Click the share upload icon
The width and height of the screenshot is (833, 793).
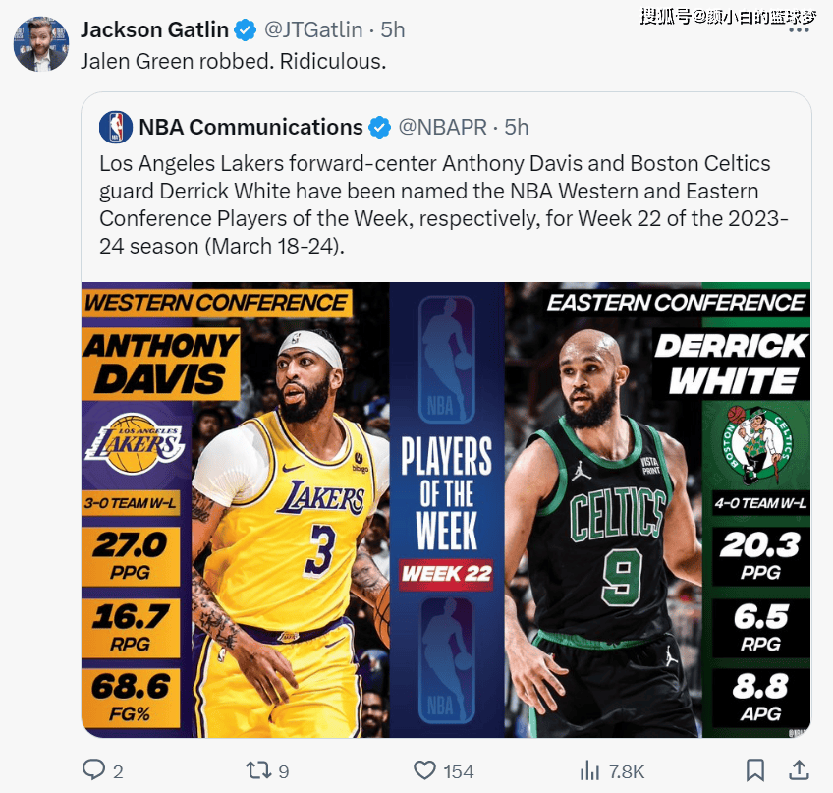(x=800, y=769)
